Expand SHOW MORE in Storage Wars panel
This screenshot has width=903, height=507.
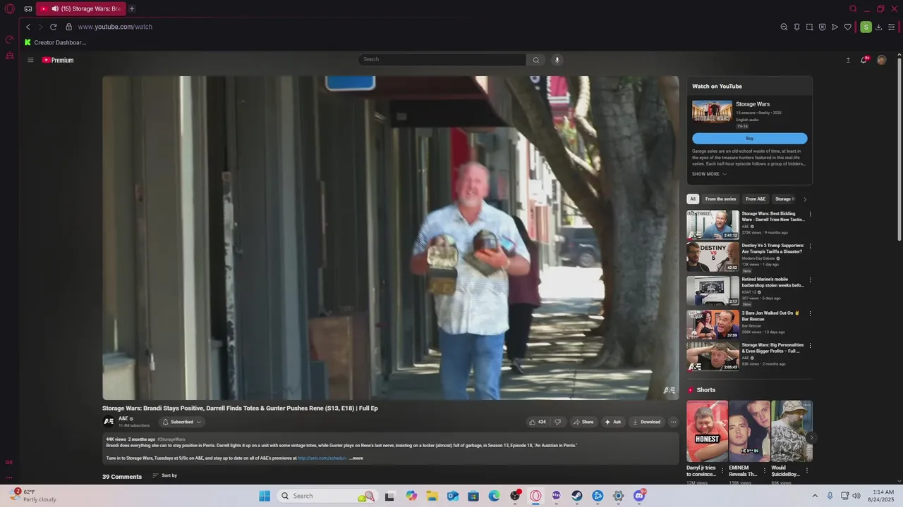(709, 174)
